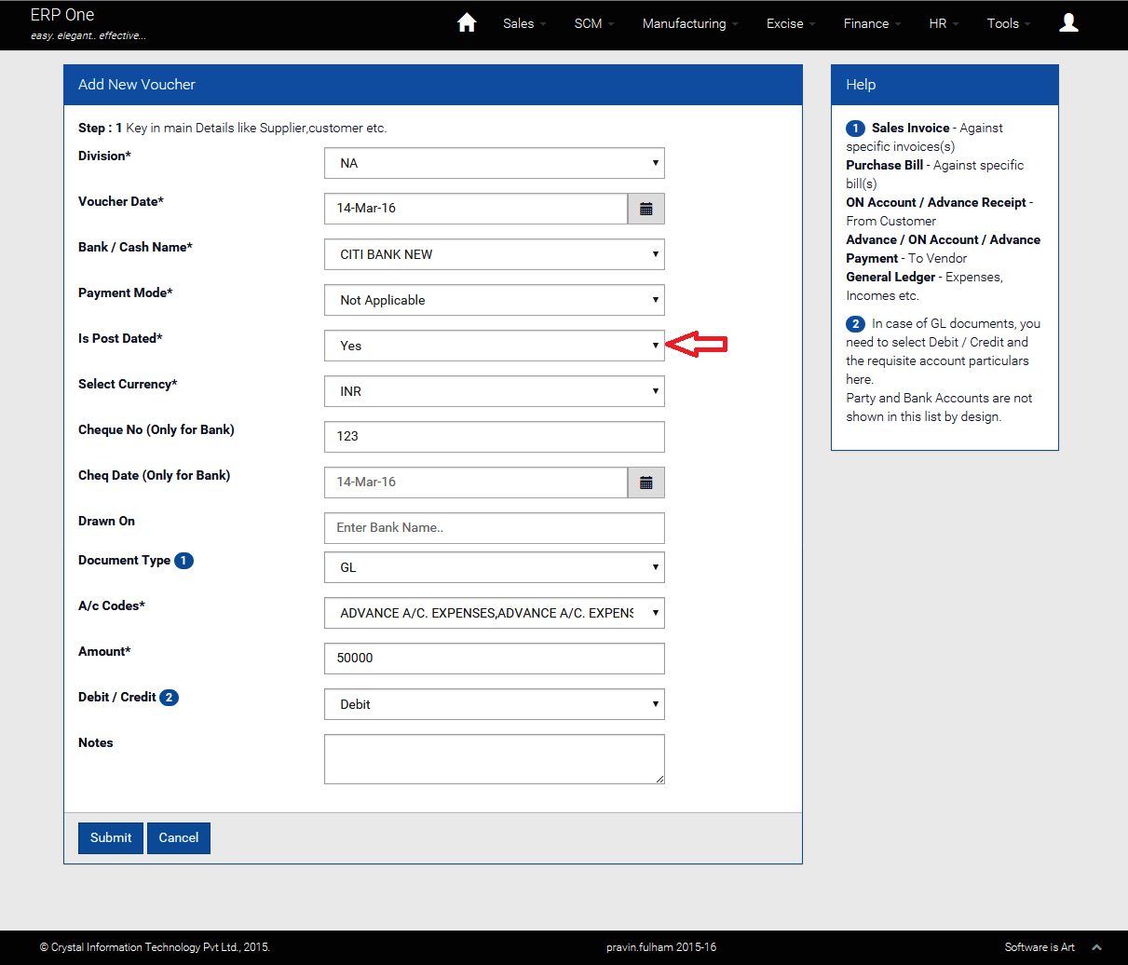
Task: Click the 'General Ledger' help text
Action: [890, 278]
